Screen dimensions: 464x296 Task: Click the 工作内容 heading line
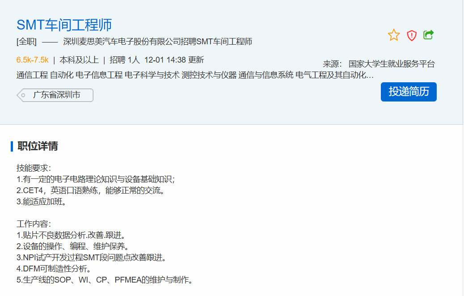34,224
